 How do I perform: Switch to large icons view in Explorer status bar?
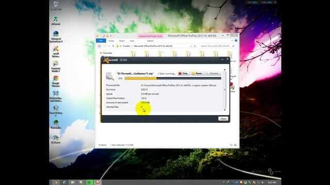[x=235, y=145]
